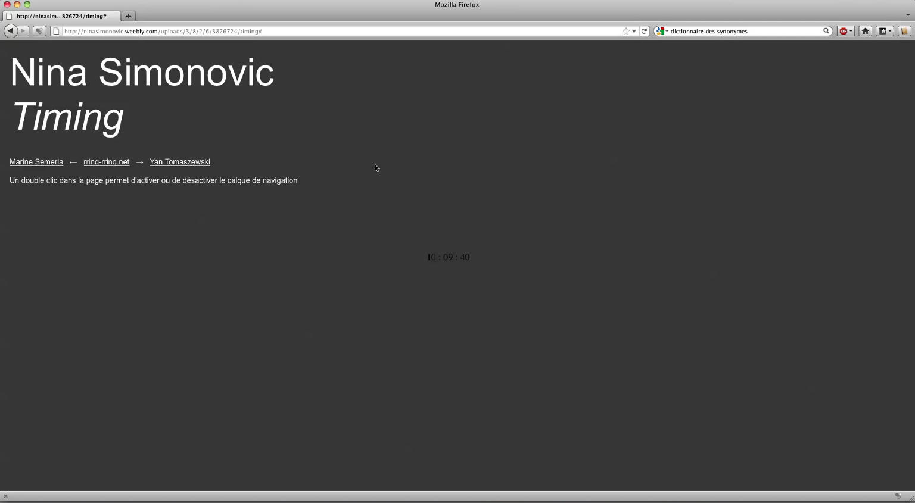915x503 pixels.
Task: Click the Adblock Plus ABP icon
Action: tap(843, 31)
